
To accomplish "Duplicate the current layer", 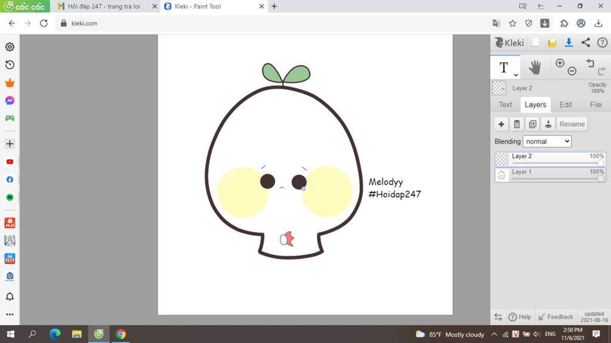I will point(532,124).
